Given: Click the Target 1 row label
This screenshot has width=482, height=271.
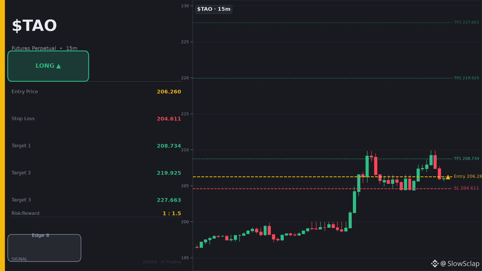Looking at the screenshot, I should coord(21,146).
